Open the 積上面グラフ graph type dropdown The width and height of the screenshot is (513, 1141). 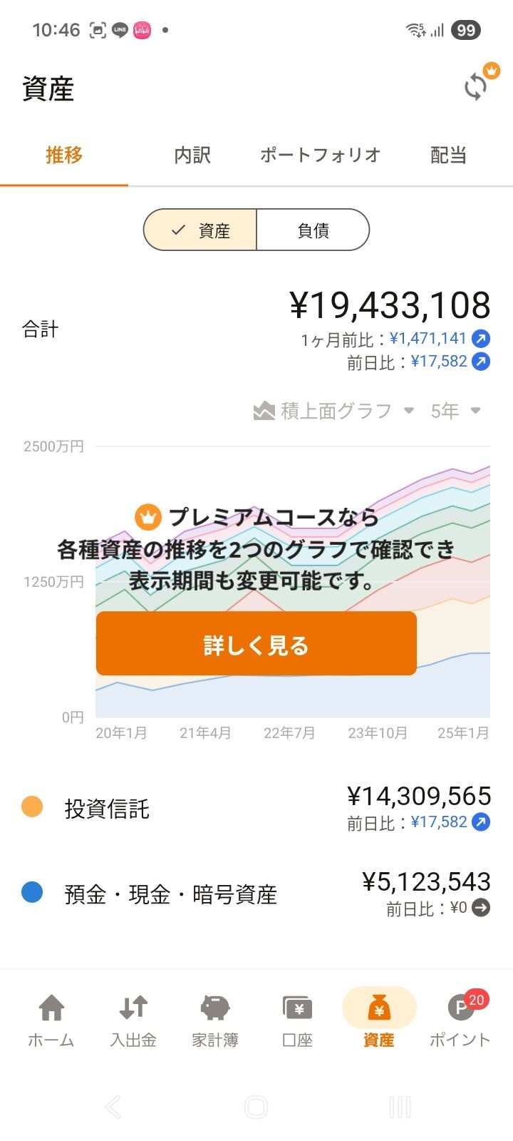334,411
